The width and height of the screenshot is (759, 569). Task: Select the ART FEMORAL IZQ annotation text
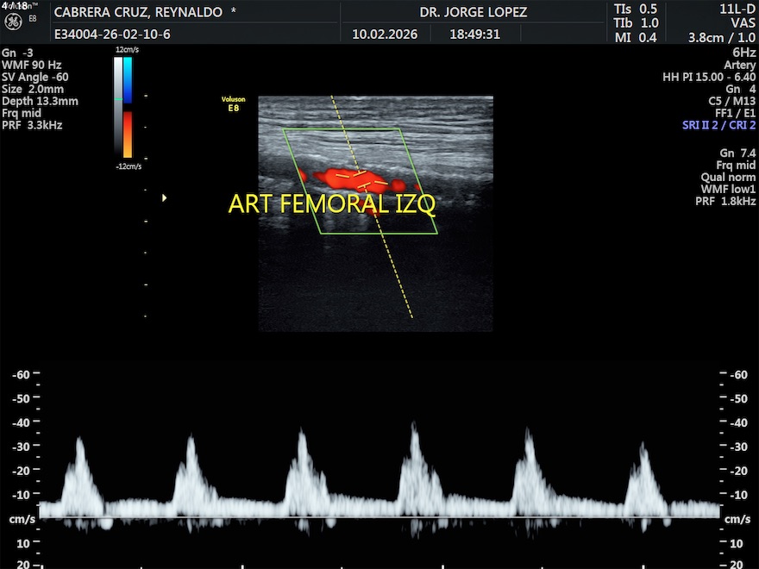click(x=331, y=204)
